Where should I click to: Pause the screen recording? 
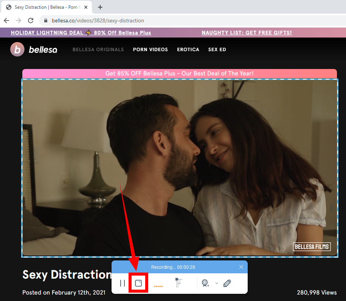pyautogui.click(x=123, y=283)
